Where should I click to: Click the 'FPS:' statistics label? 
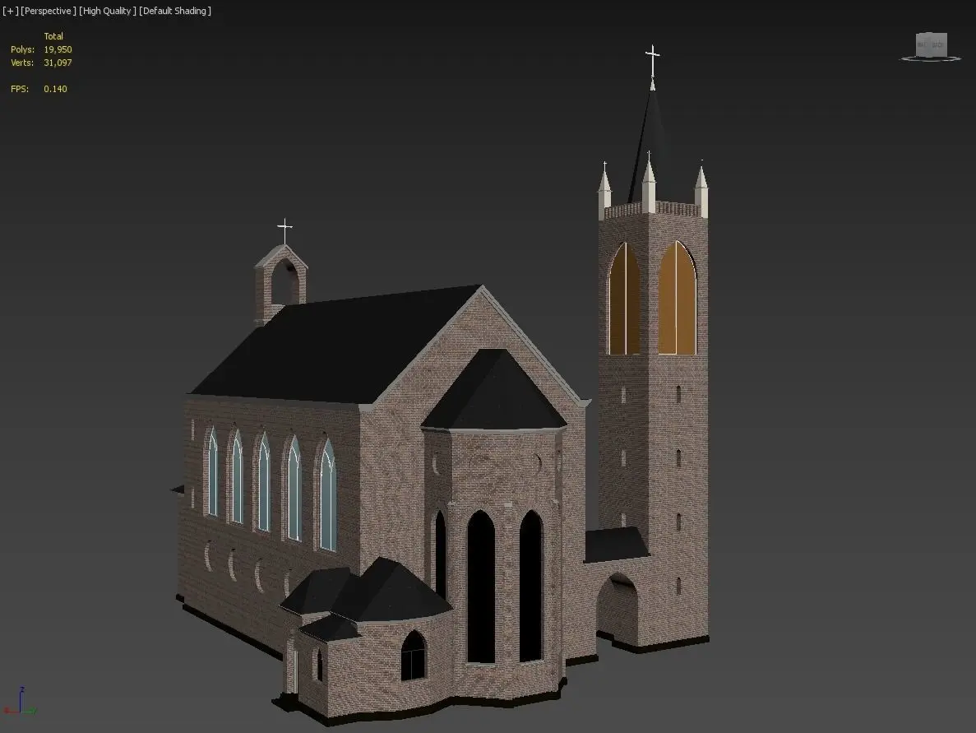point(20,89)
